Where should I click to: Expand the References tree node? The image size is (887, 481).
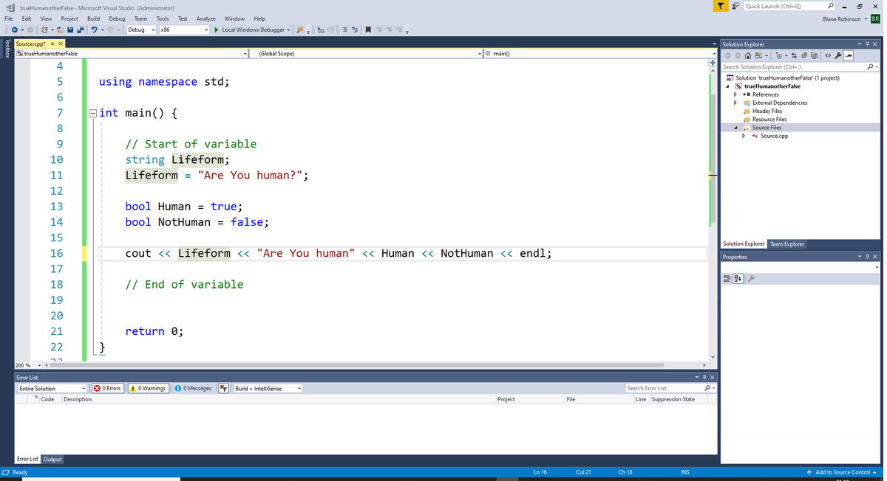point(735,94)
